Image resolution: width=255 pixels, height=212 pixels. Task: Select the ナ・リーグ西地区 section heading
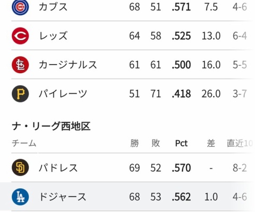coord(51,126)
